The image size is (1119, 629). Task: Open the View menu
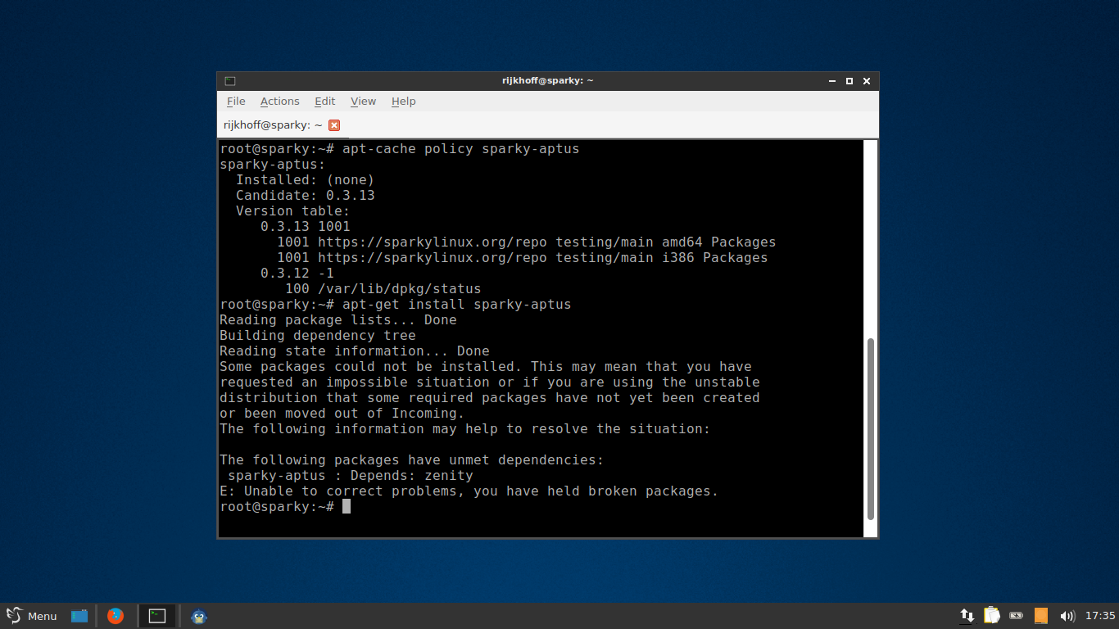coord(363,102)
